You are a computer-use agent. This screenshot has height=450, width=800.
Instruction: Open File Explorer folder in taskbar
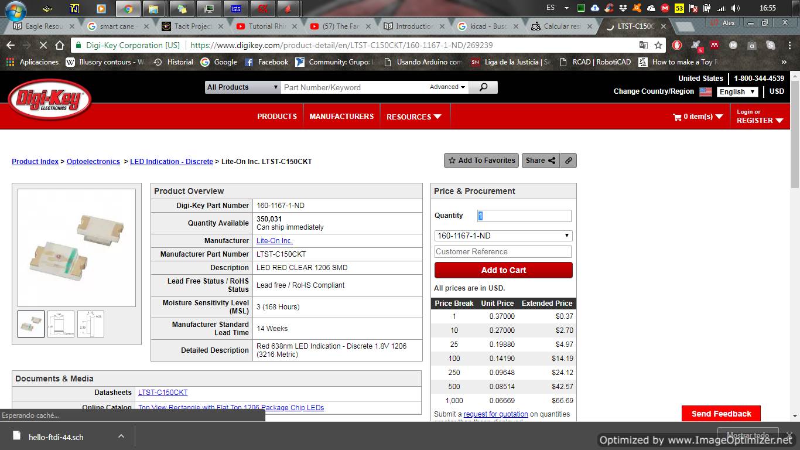pos(153,9)
